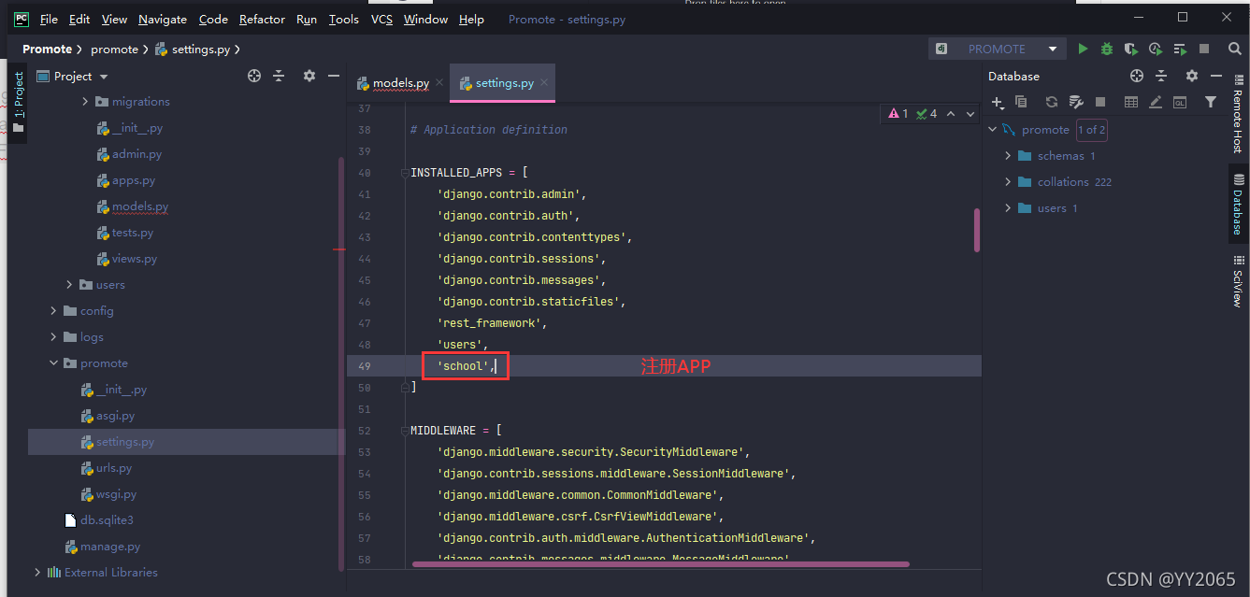The image size is (1250, 597).
Task: Expand the logs folder
Action: [53, 337]
